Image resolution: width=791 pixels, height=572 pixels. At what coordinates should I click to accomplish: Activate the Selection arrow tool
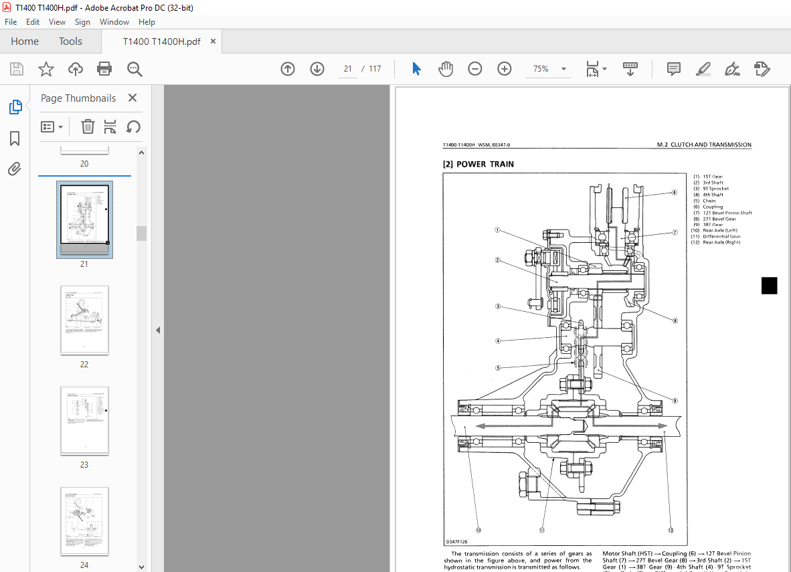pos(416,69)
